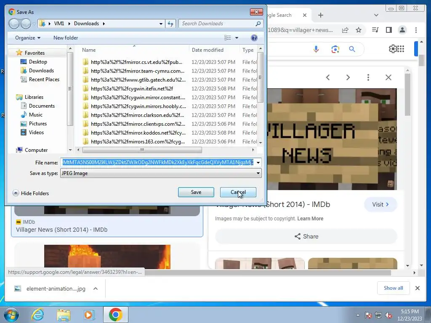431x323 pixels.
Task: Go forward with the dialog forward arrow
Action: (x=26, y=24)
